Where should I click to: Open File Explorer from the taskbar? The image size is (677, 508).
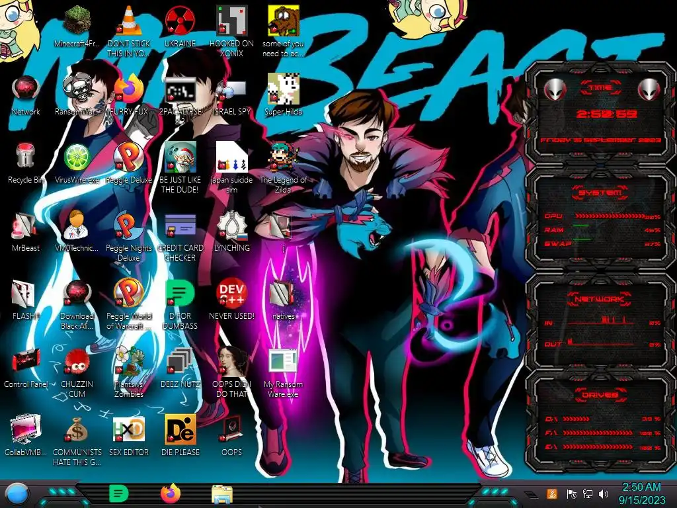click(222, 494)
